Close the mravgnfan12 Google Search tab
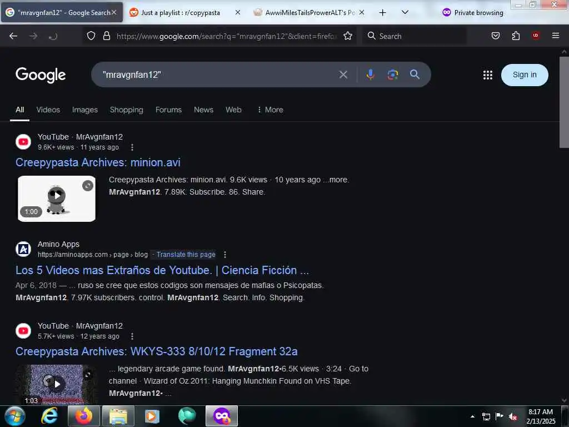Screen dimensions: 569x427 tap(114, 12)
